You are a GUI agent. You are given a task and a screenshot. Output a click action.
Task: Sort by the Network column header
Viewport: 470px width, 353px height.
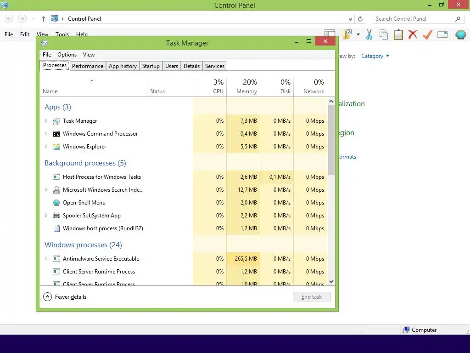[310, 87]
